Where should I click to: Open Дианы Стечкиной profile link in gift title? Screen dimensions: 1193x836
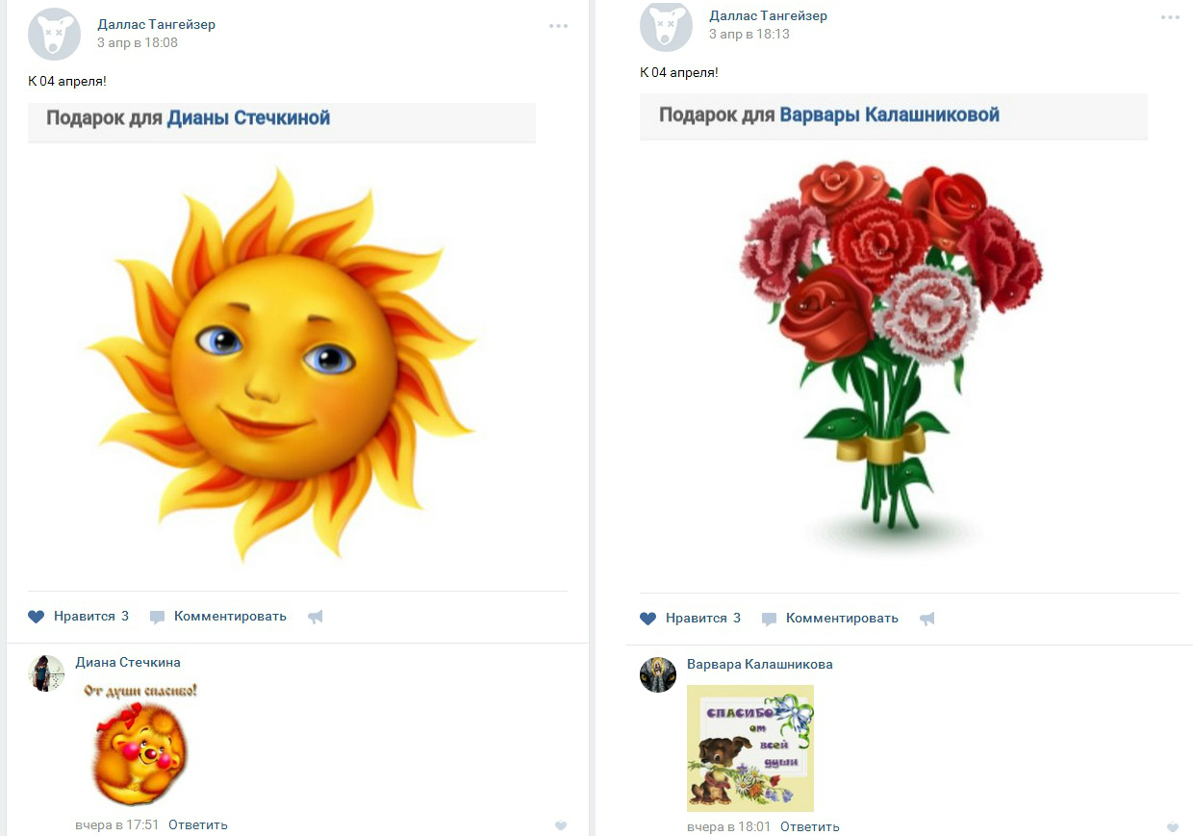coord(248,118)
